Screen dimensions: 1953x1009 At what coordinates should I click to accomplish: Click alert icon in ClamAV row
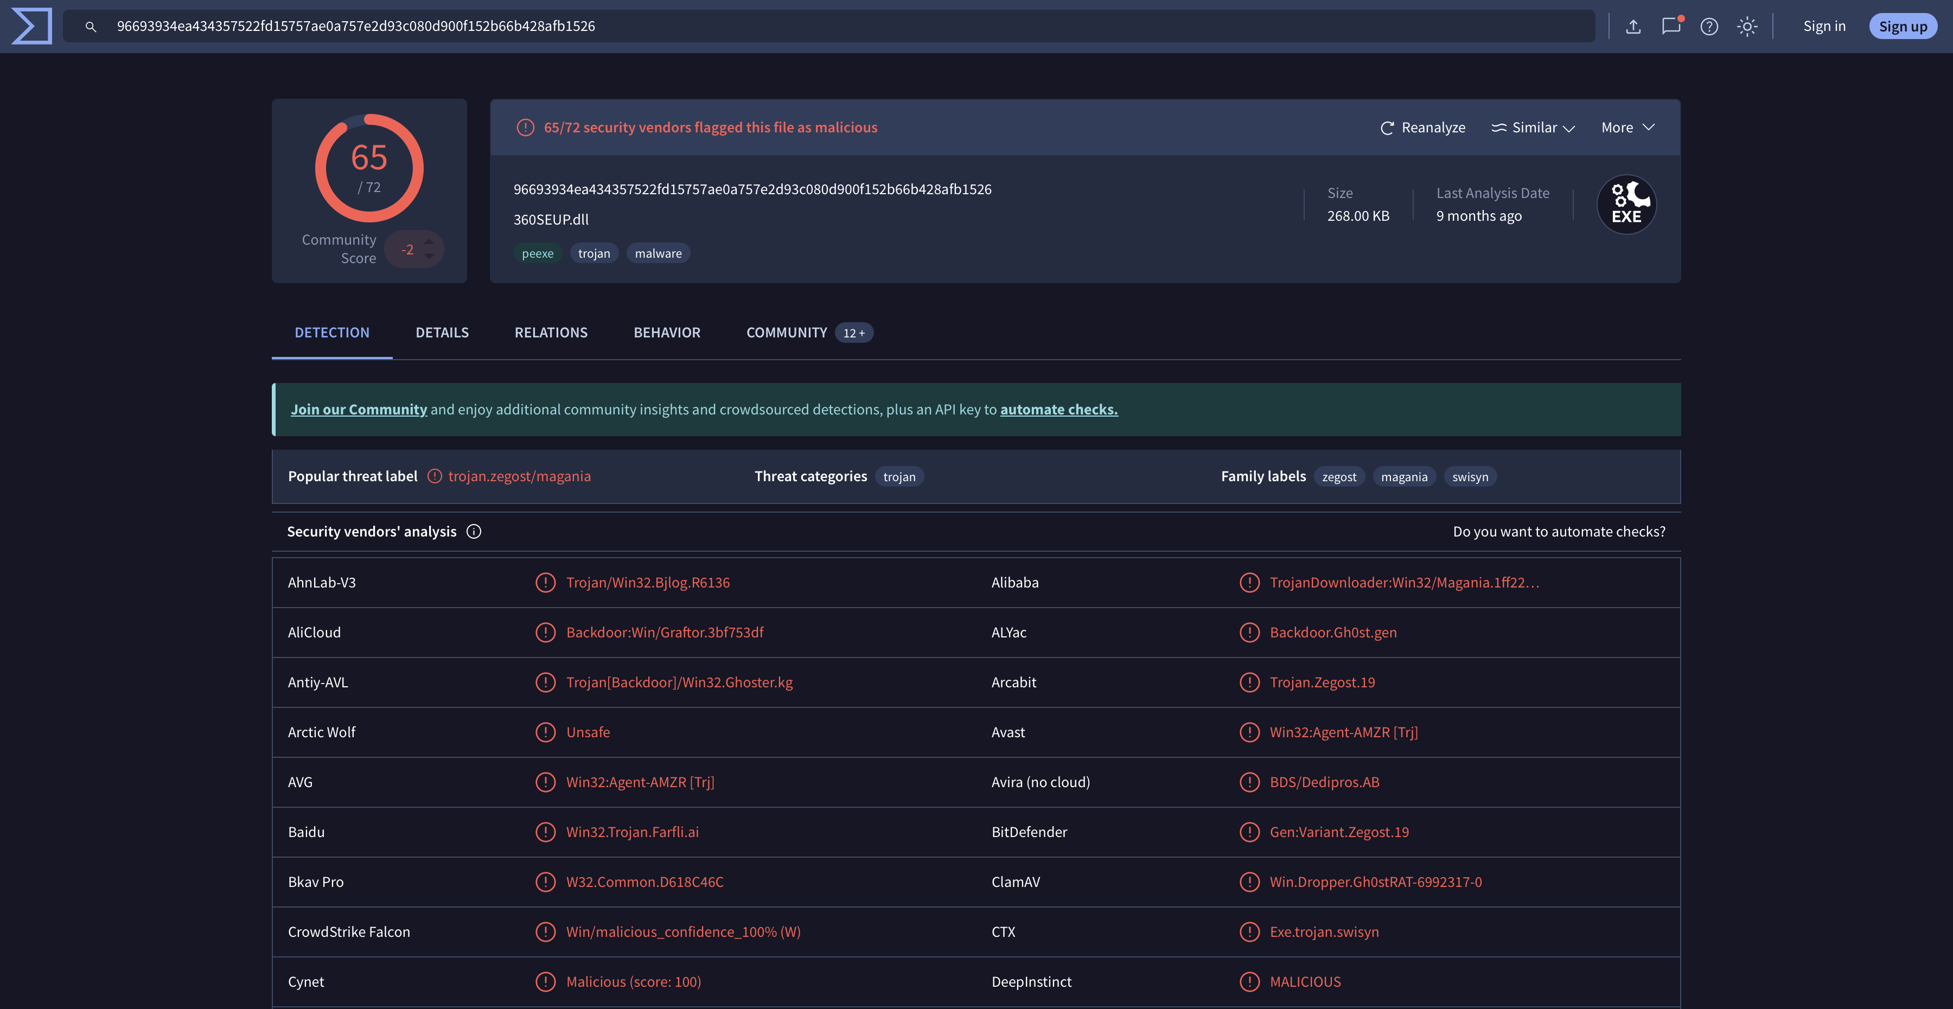point(1249,882)
